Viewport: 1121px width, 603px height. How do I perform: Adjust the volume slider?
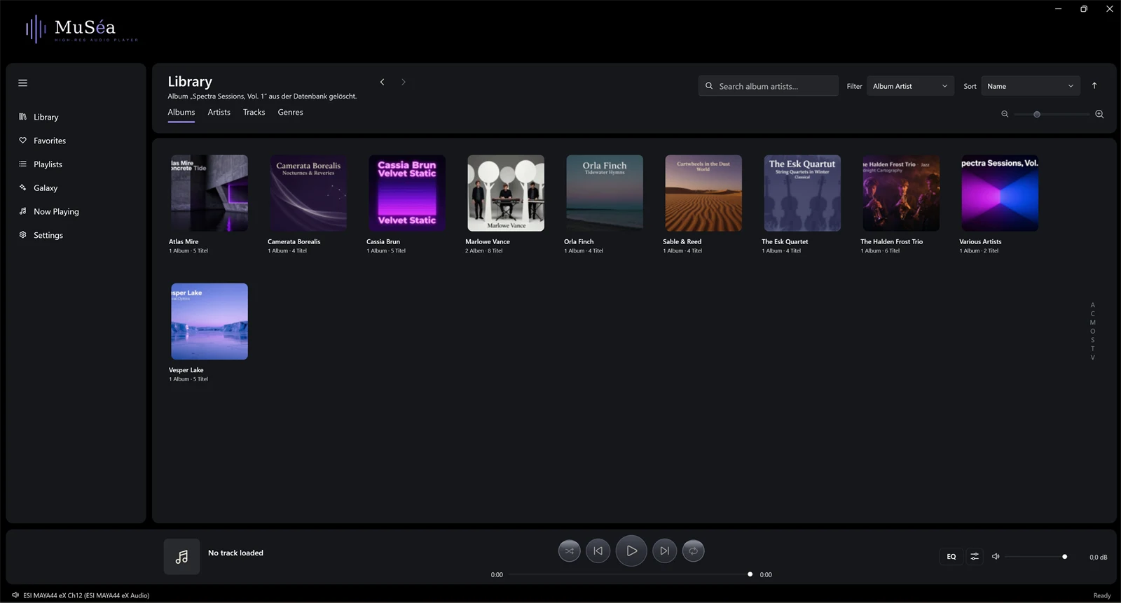(1036, 557)
